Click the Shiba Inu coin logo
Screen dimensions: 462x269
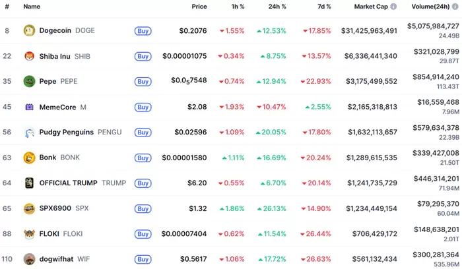tap(29, 56)
